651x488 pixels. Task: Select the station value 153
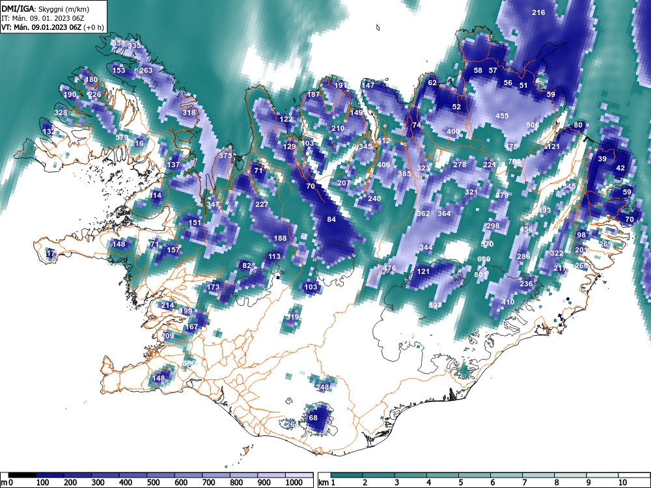[x=118, y=70]
